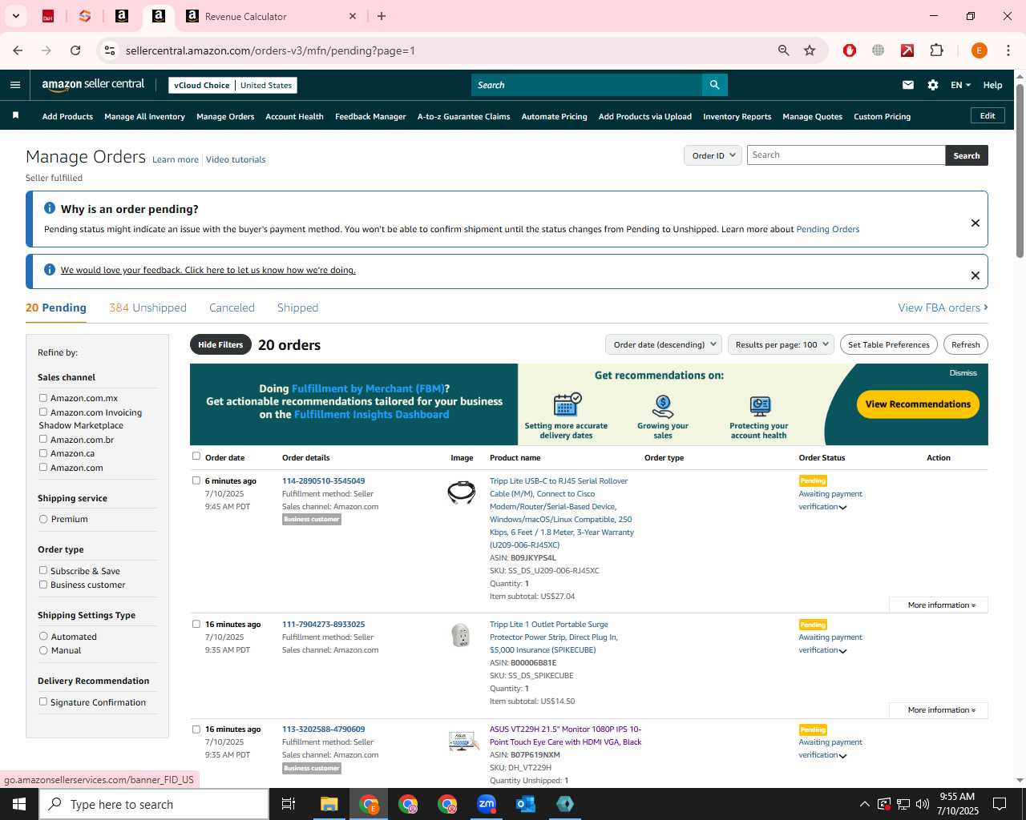Screen dimensions: 1026x820
Task: Click the 'Growing your sales' icon
Action: pos(663,406)
